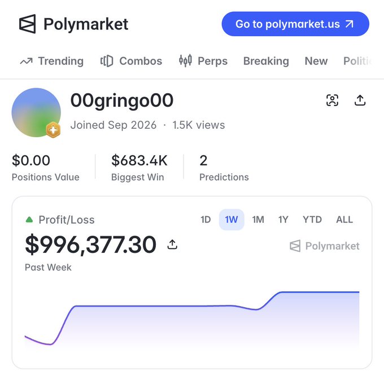Click the Past Week label
384x380 pixels.
coord(48,268)
